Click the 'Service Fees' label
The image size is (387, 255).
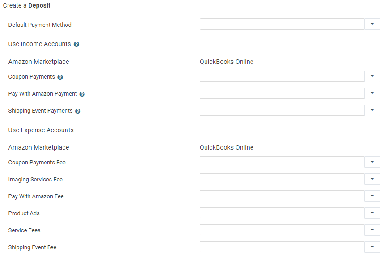pyautogui.click(x=24, y=230)
